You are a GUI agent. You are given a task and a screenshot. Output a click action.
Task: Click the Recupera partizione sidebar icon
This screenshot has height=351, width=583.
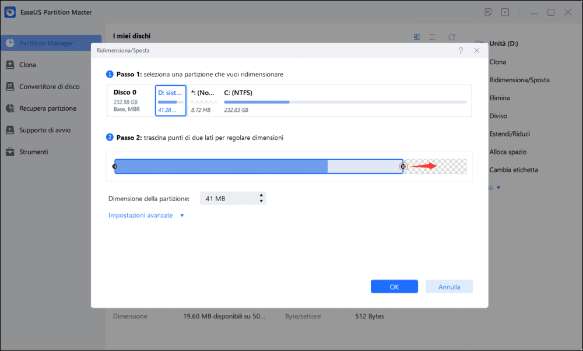coord(10,108)
